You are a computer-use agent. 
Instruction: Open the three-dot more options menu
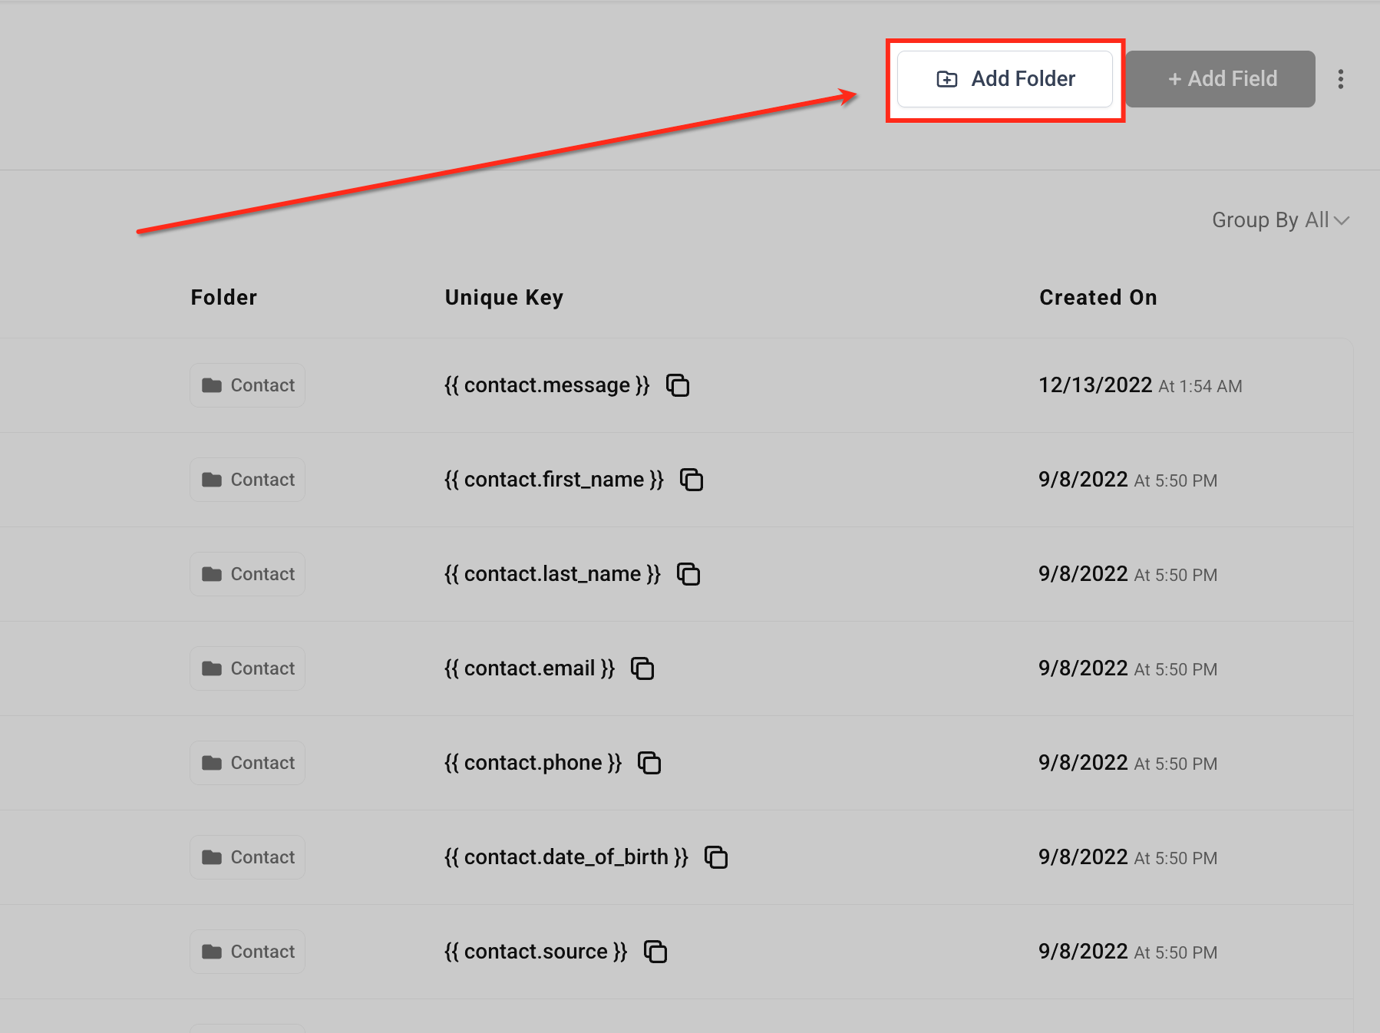click(x=1340, y=79)
